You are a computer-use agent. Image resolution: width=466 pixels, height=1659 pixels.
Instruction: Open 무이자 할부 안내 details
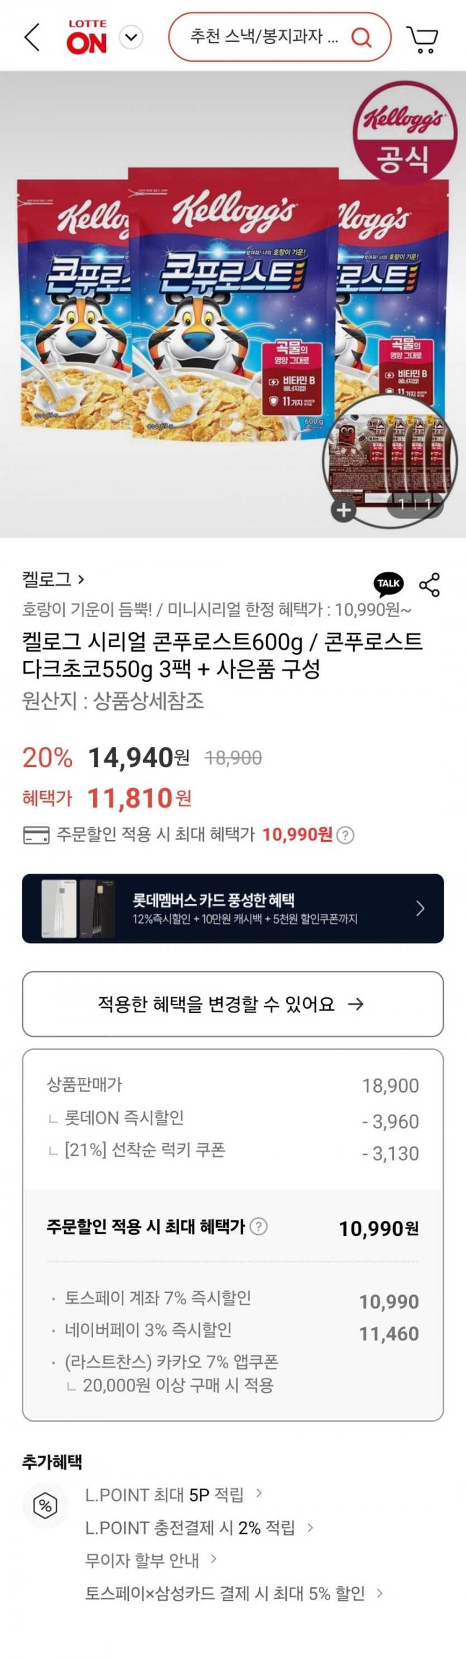tap(151, 1560)
